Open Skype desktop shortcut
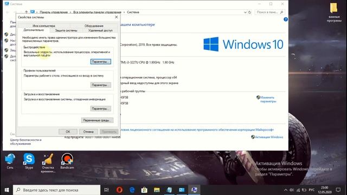 (29, 161)
